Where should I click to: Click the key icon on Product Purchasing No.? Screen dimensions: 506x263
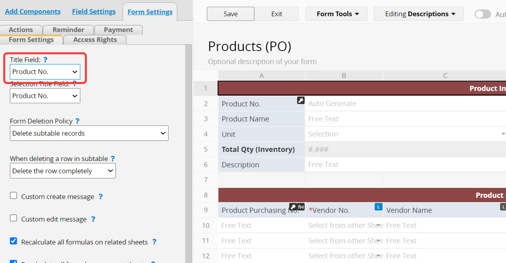point(293,207)
